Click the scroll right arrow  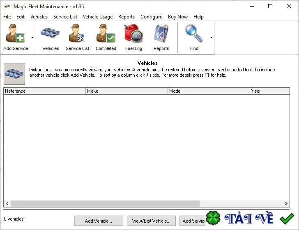point(286,203)
